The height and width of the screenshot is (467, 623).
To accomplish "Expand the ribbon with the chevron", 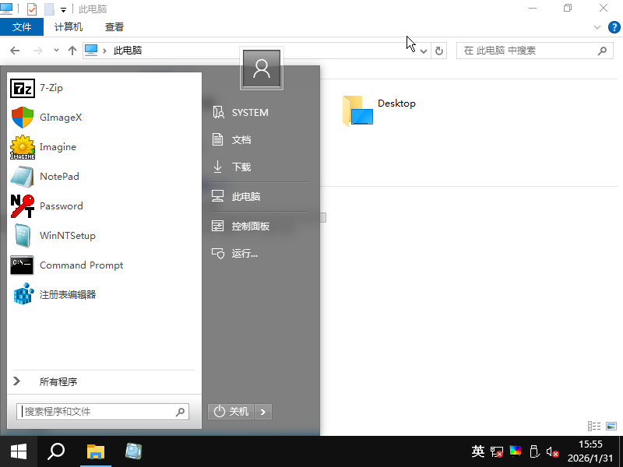I will 597,26.
